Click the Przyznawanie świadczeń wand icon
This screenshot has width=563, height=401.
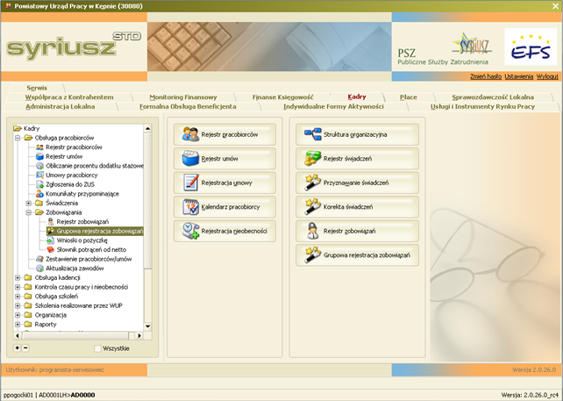tap(313, 183)
